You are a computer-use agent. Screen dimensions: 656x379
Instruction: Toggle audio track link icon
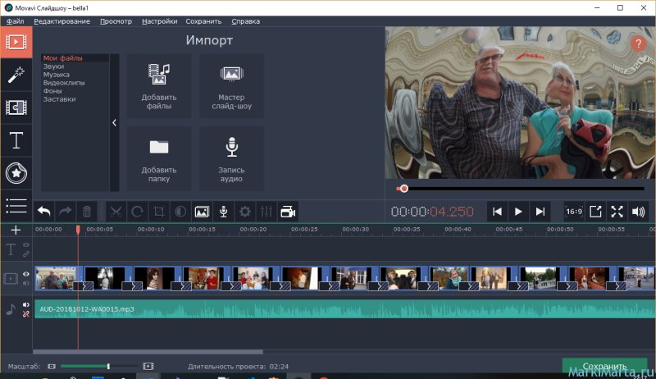tap(26, 314)
